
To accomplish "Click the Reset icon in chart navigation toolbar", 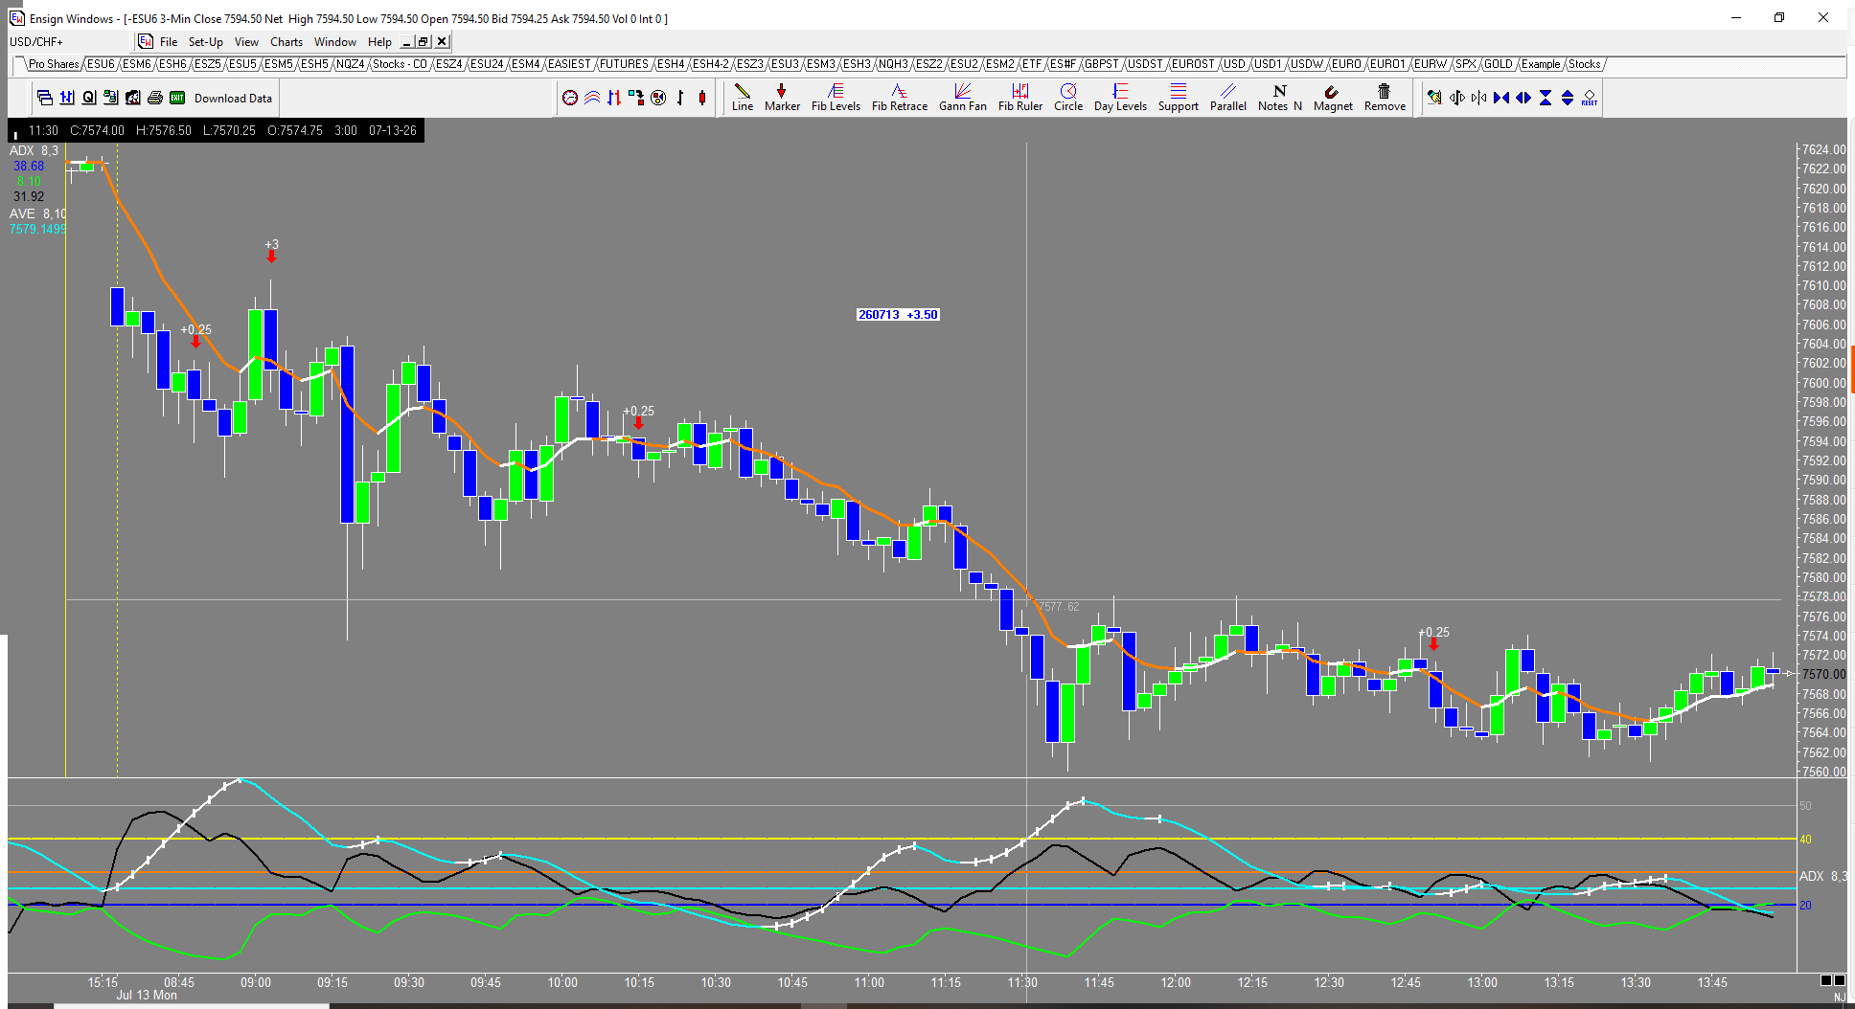I will pyautogui.click(x=1590, y=98).
